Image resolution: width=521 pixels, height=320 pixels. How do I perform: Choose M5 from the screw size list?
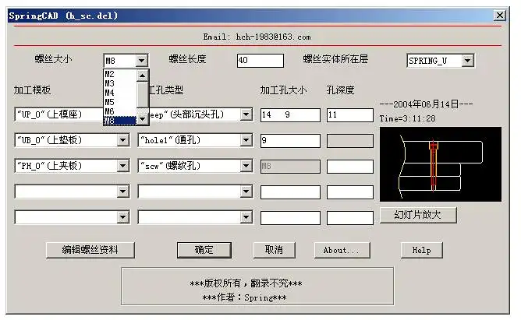point(120,102)
